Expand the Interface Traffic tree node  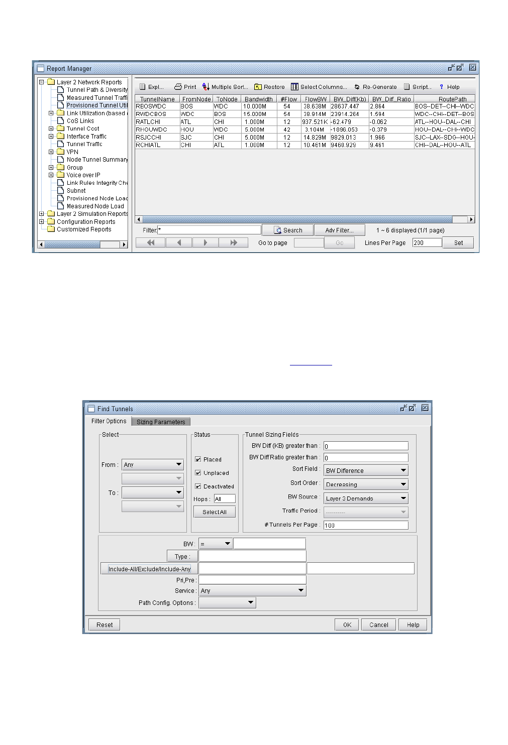point(51,136)
